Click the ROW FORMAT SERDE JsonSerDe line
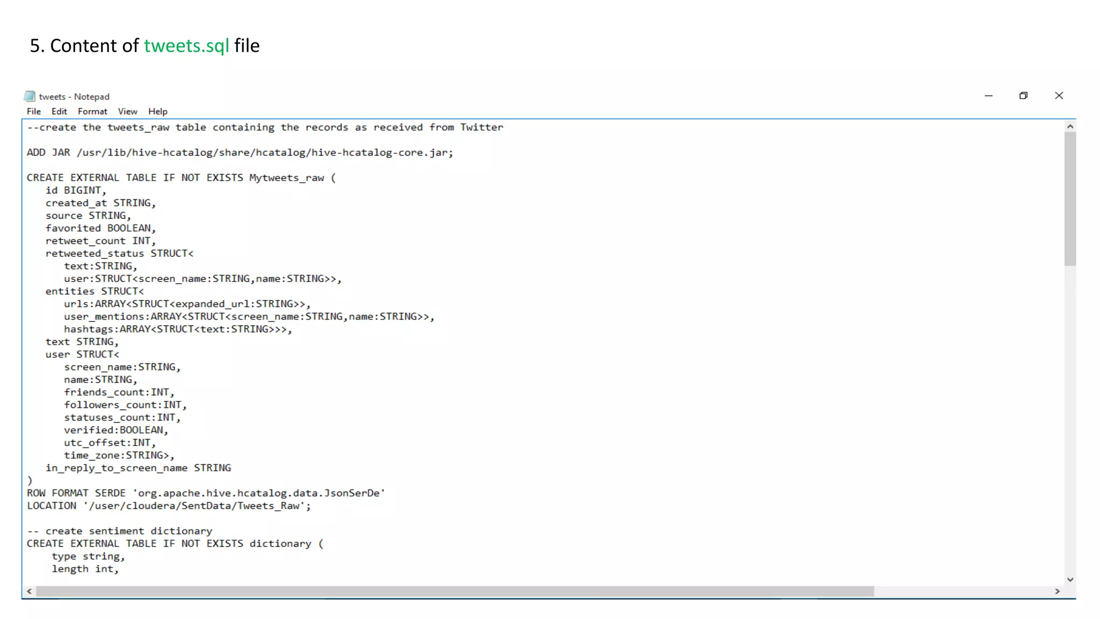 pos(206,493)
